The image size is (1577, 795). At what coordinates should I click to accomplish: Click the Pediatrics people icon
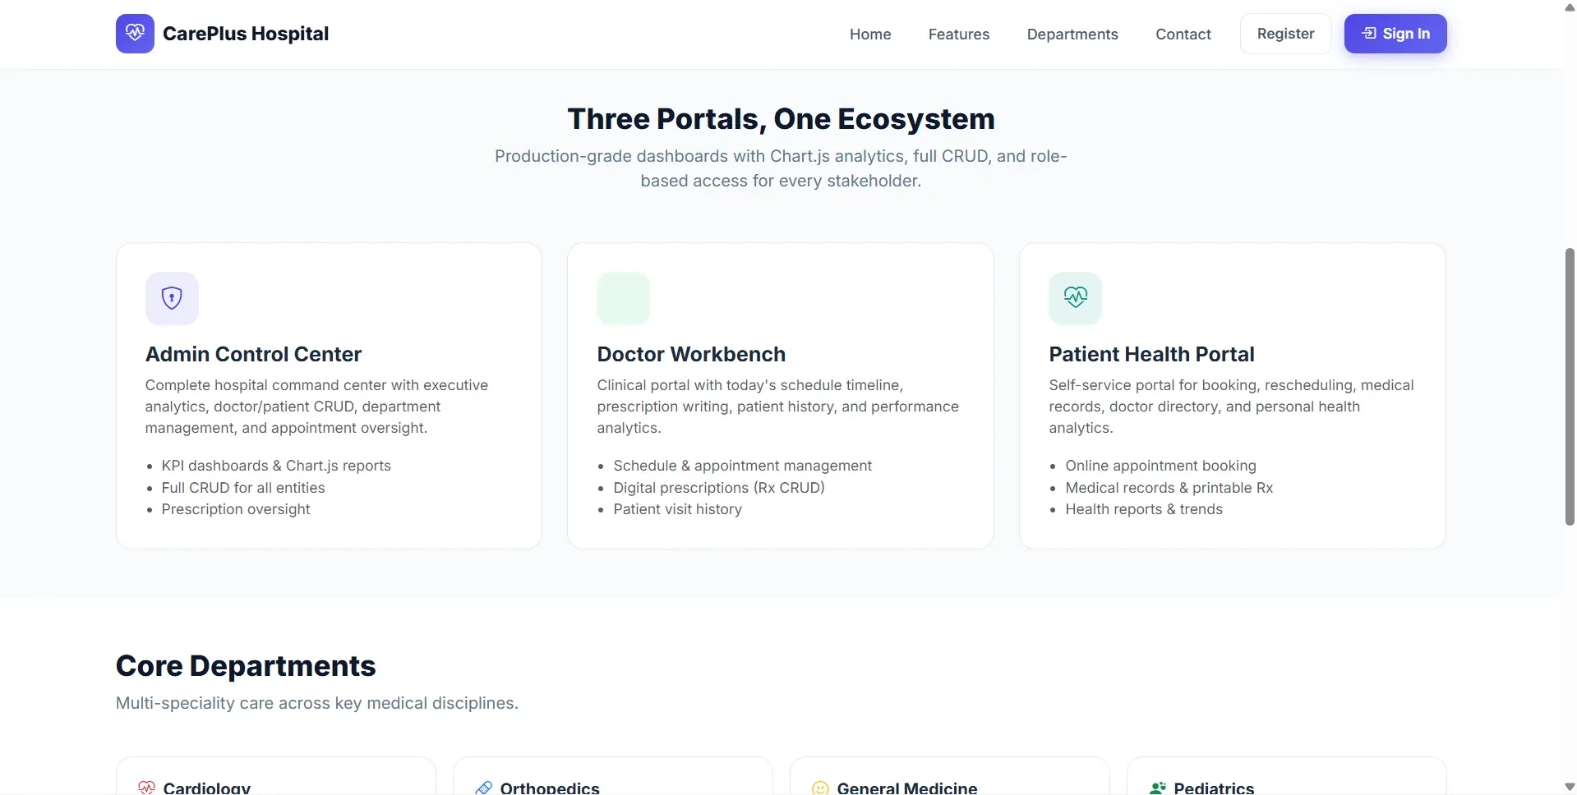click(1158, 788)
